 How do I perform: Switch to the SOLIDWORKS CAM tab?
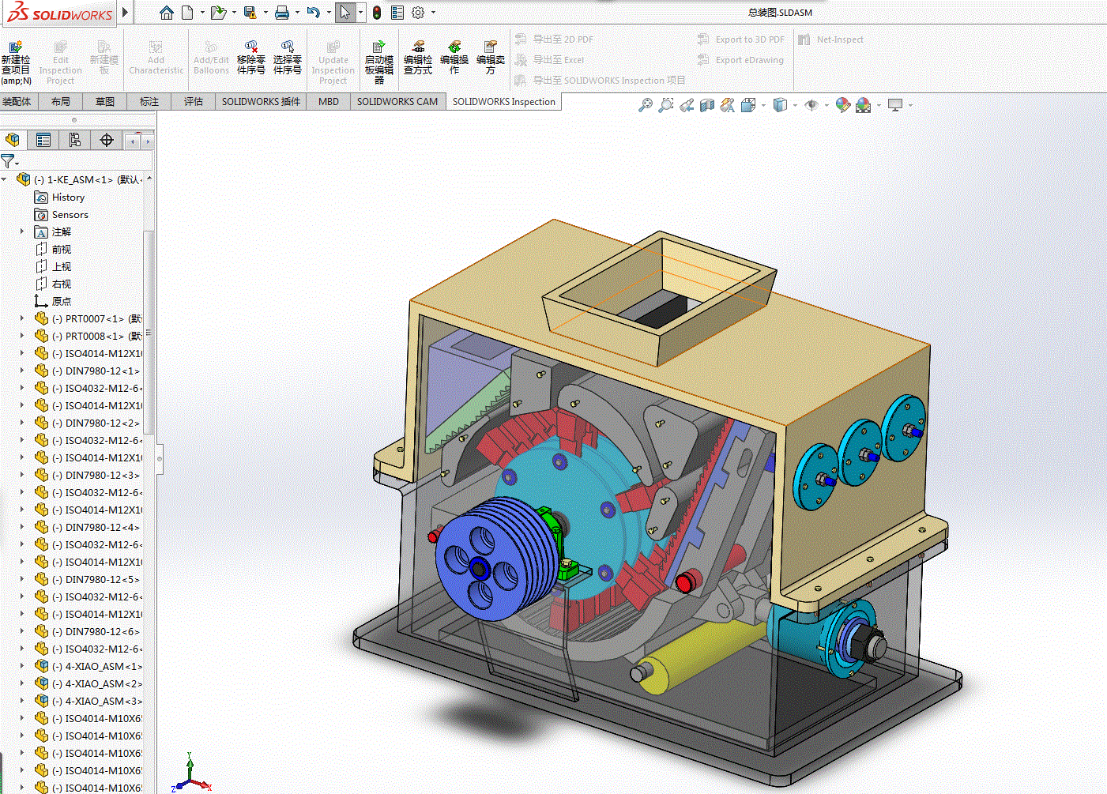click(397, 102)
